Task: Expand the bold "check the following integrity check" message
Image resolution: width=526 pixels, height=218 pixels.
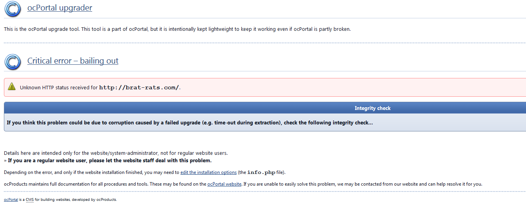Action: click(x=190, y=122)
